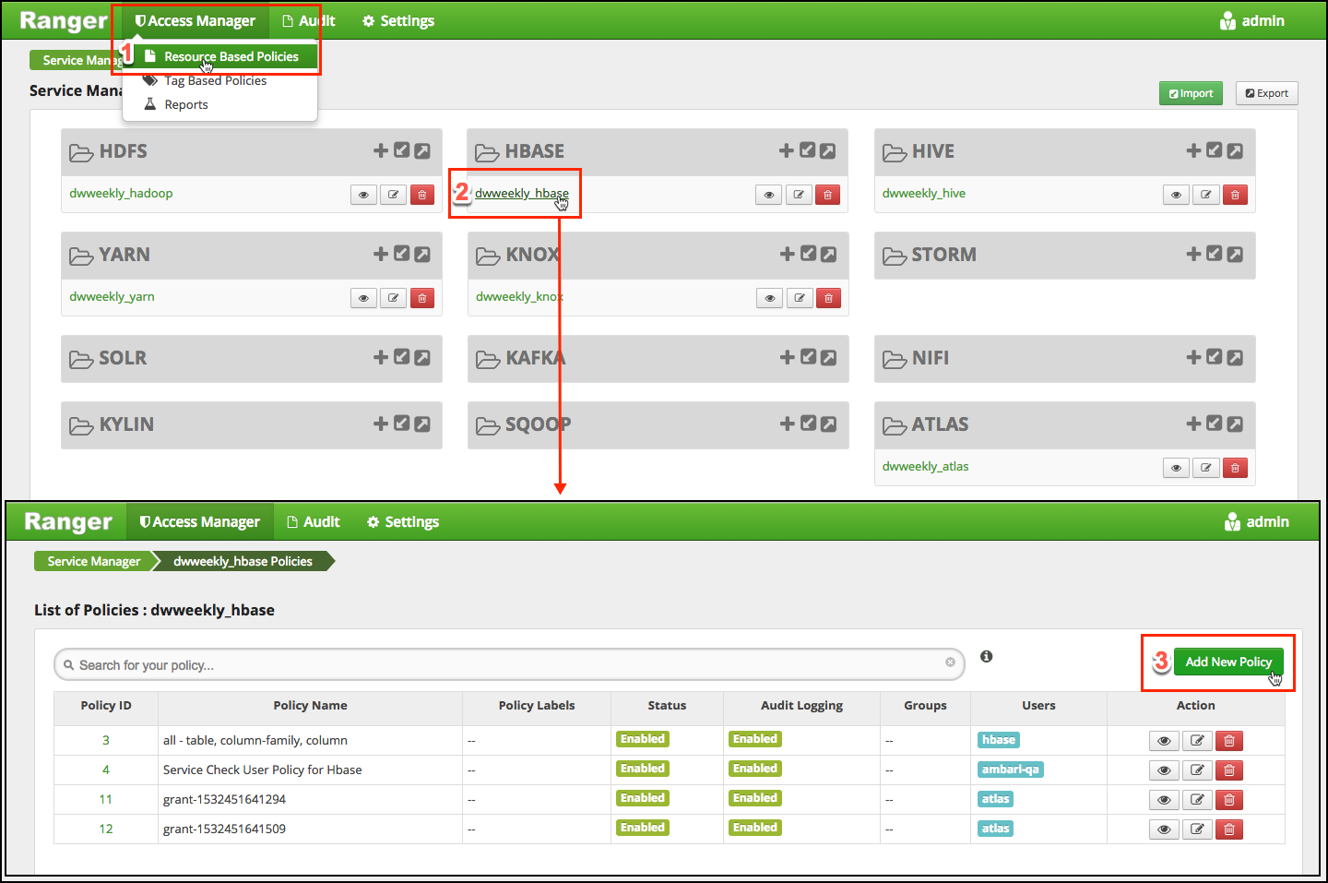Open the search info icon beside the policy search
The image size is (1328, 883).
[987, 656]
